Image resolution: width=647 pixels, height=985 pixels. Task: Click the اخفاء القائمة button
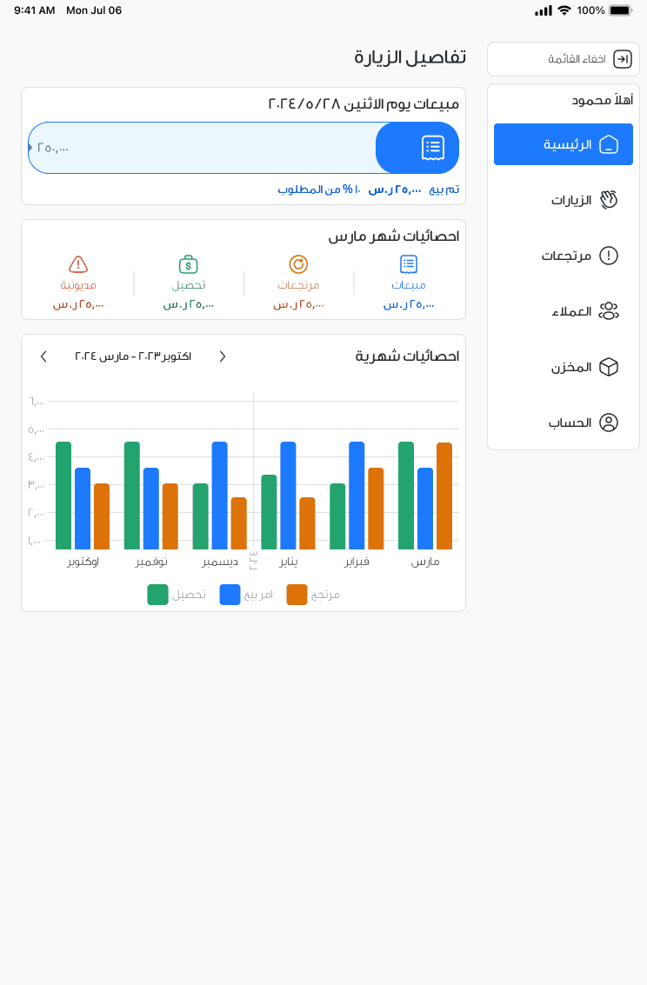point(564,59)
